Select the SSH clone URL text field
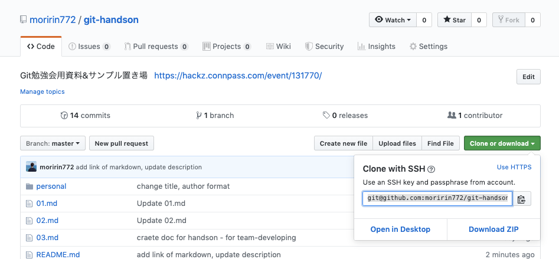Image resolution: width=559 pixels, height=259 pixels. (437, 199)
